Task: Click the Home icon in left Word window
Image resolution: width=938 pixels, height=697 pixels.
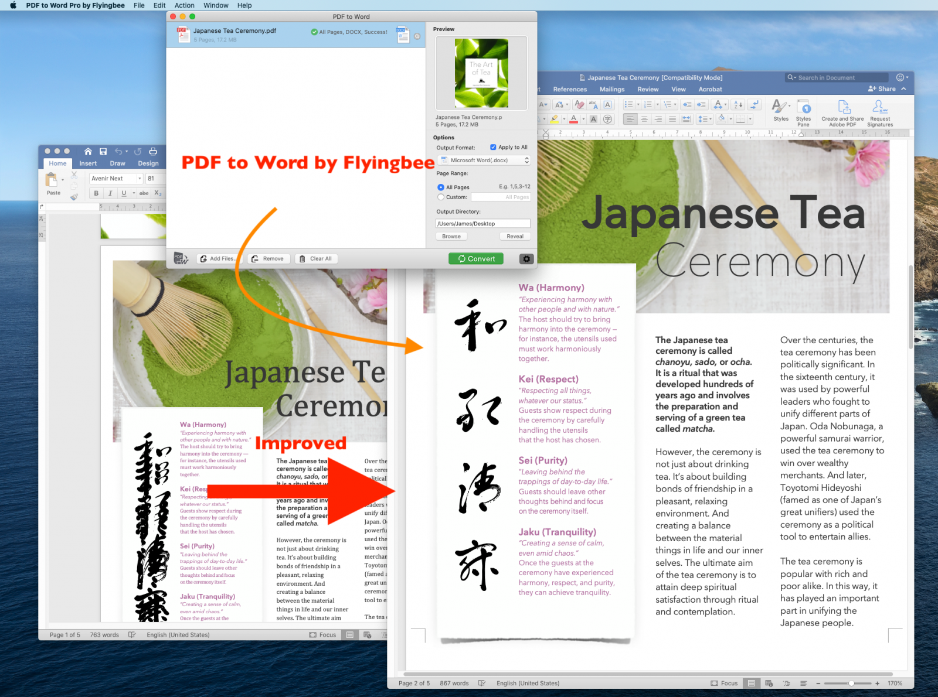Action: click(88, 151)
